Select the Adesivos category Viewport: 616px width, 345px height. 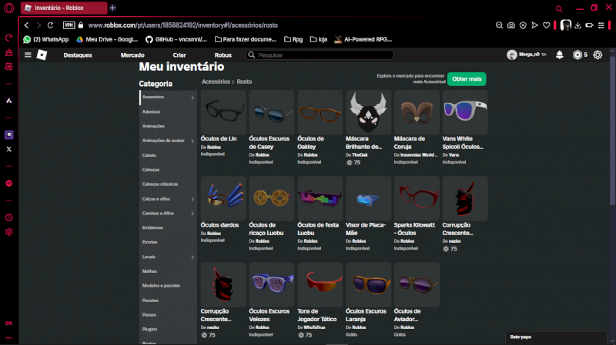point(151,111)
